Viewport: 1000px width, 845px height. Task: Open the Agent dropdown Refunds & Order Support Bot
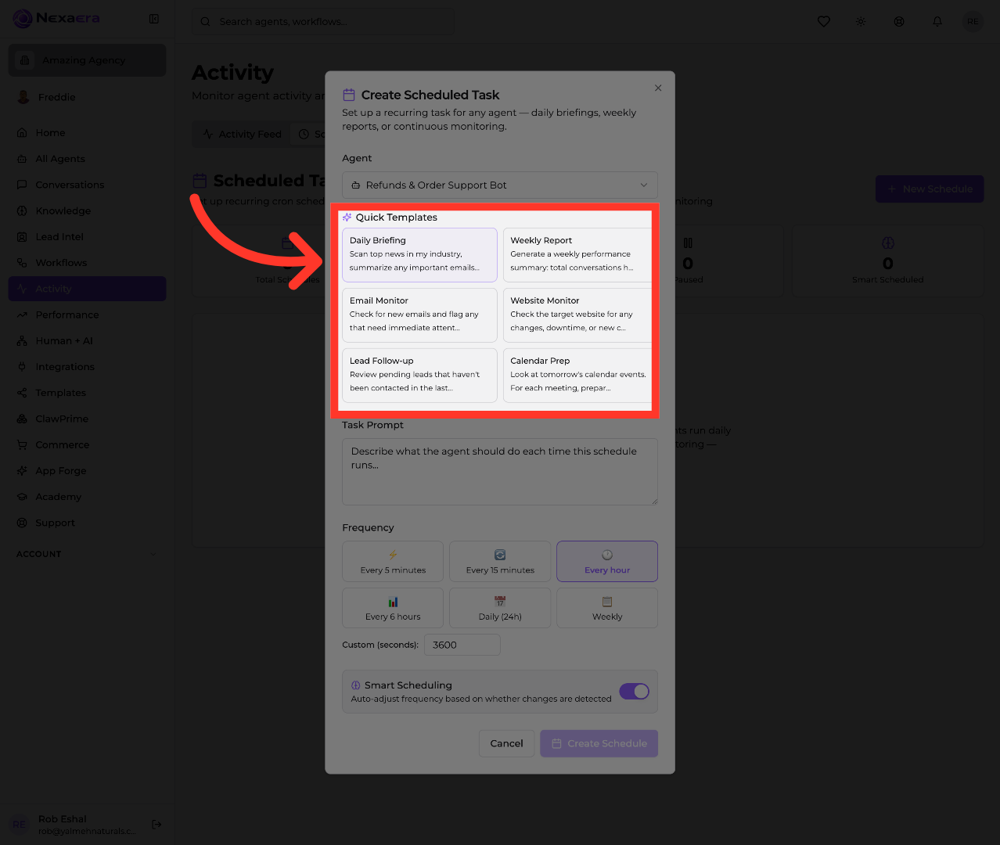500,185
